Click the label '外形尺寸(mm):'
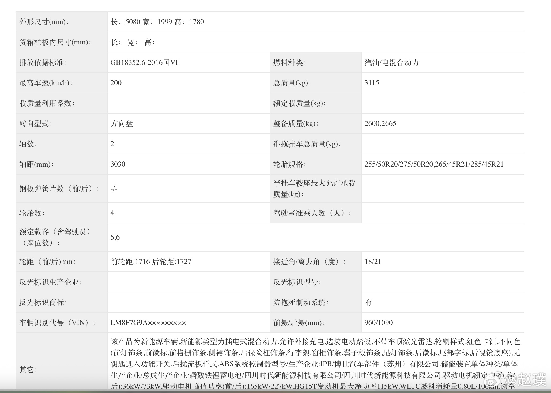The height and width of the screenshot is (393, 551). pos(44,22)
